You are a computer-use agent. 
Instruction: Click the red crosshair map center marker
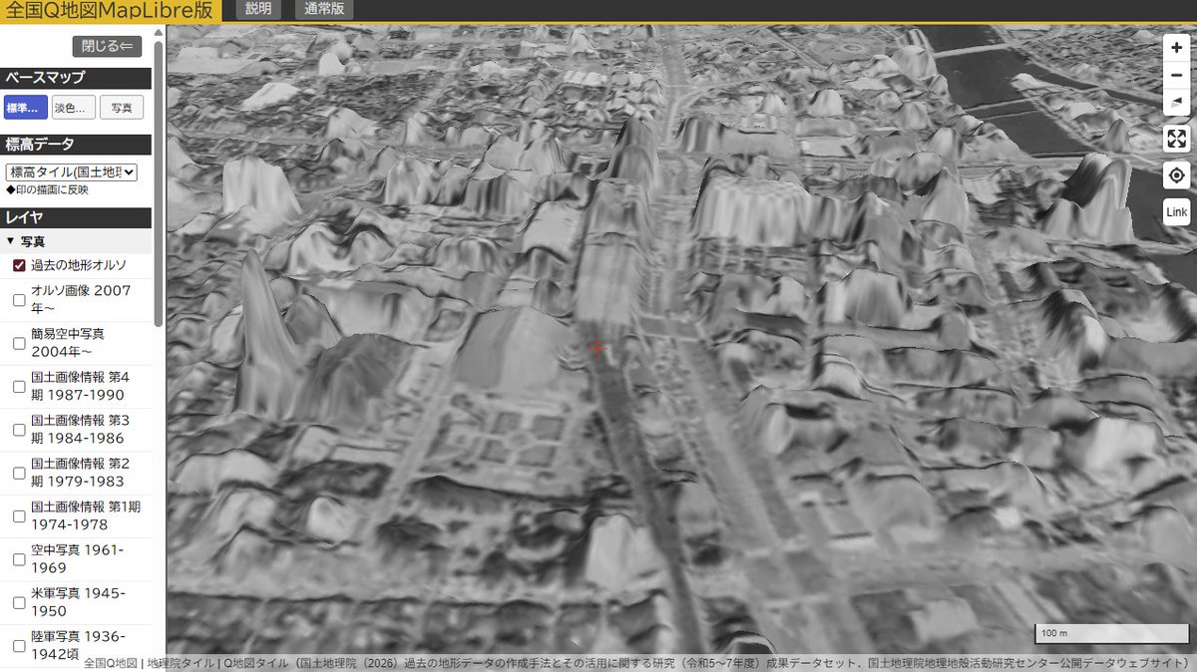tap(598, 348)
